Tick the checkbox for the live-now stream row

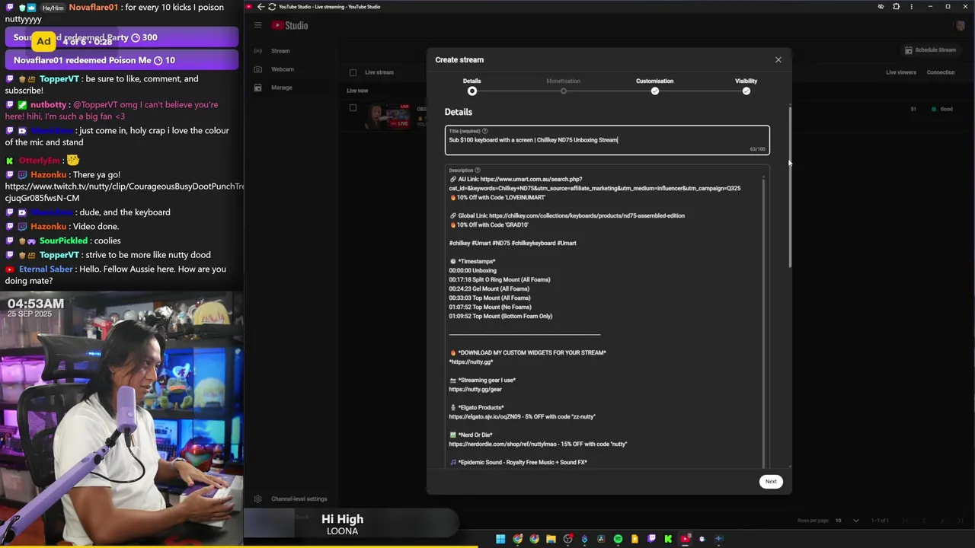(353, 108)
